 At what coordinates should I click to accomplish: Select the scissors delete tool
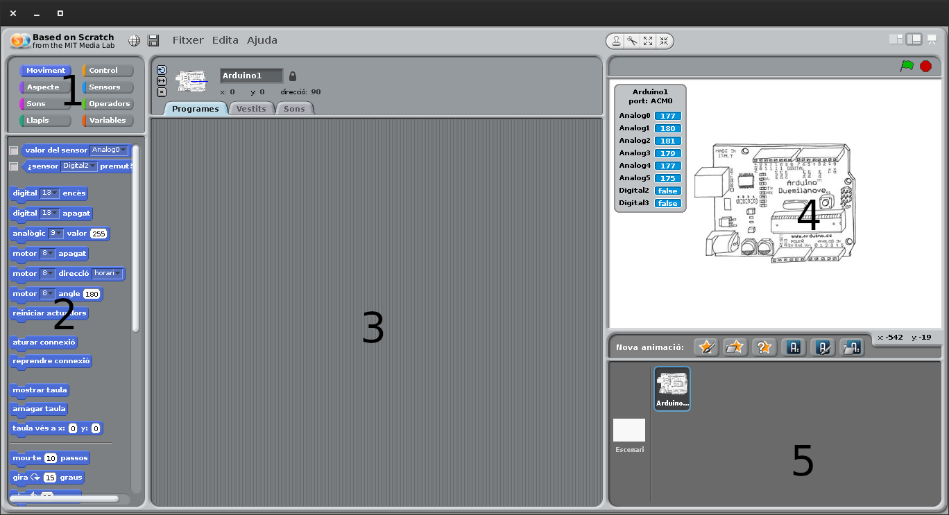click(x=632, y=41)
